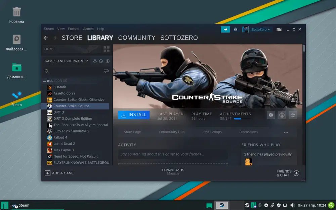Click the library search field
This screenshot has width=336, height=210.
point(74,71)
